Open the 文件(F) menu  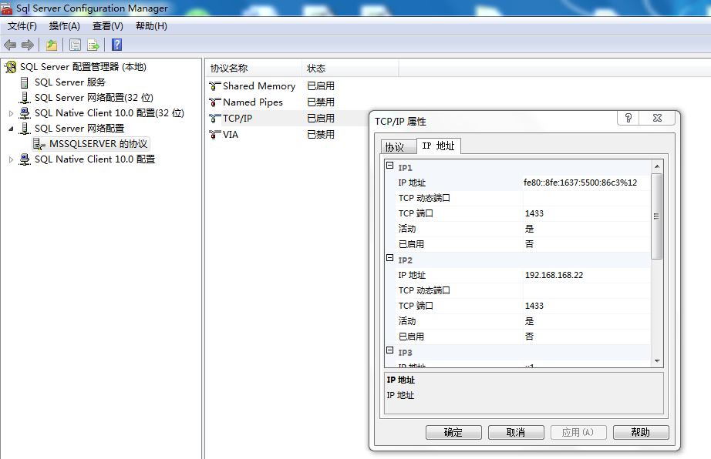[22, 26]
